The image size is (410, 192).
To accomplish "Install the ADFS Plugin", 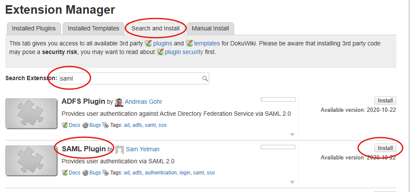I will coord(385,101).
